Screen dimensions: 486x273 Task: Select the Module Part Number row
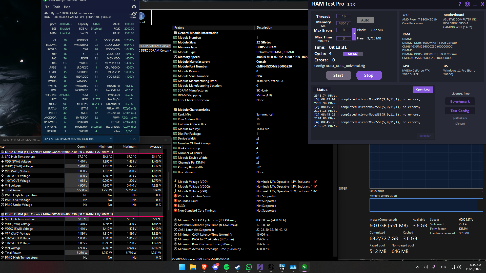240,66
